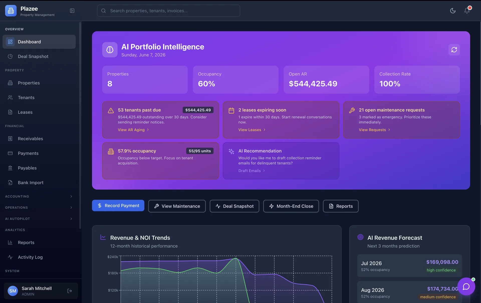Click the search magnifier icon
Viewport: 481px width, 303px height.
click(x=103, y=11)
